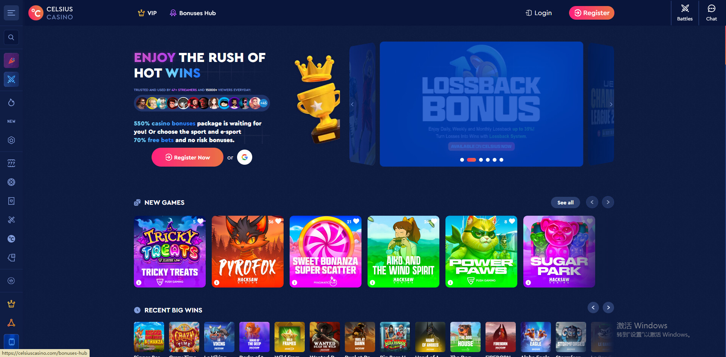Viewport: 726px width, 357px height.
Task: Favorite the Tricky Treats game heart
Action: [x=200, y=221]
